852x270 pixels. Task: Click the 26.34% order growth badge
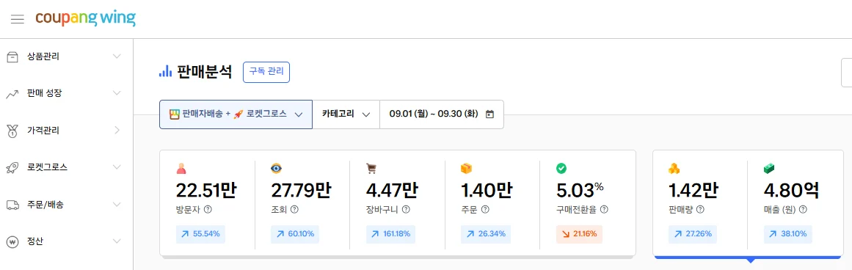[x=486, y=234]
